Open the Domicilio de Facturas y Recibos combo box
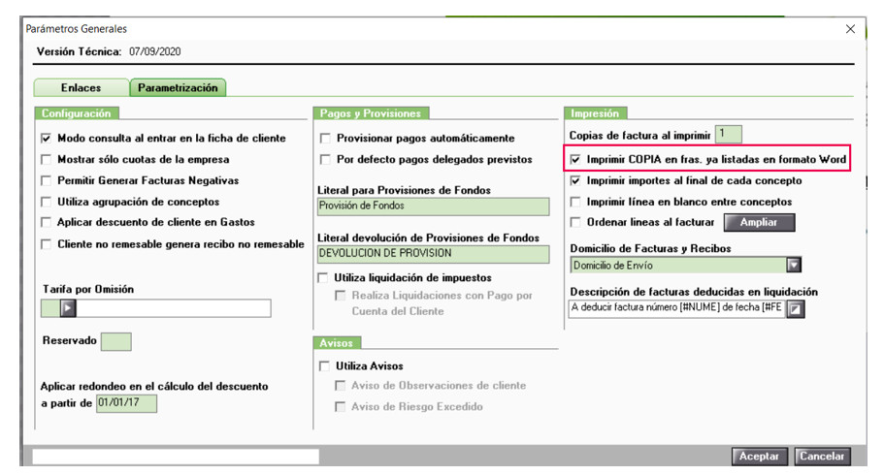The image size is (884, 475). click(x=685, y=265)
